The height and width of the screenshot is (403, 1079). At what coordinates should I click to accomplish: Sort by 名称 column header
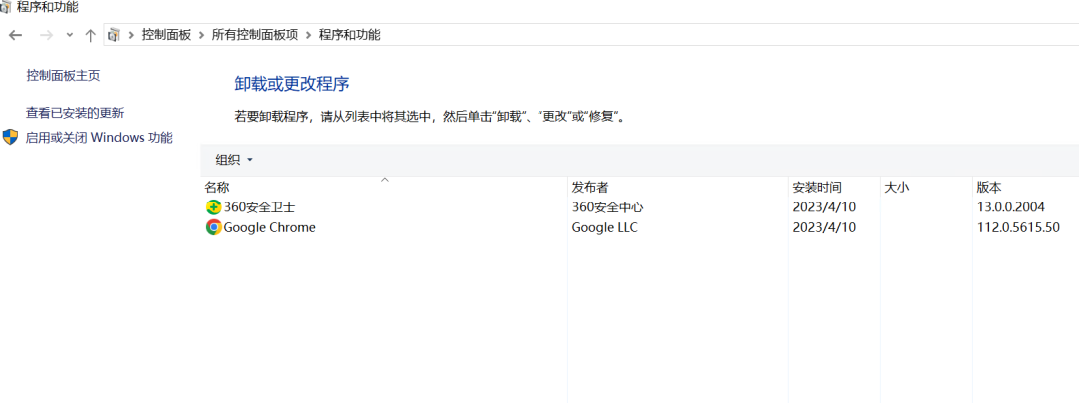click(217, 187)
